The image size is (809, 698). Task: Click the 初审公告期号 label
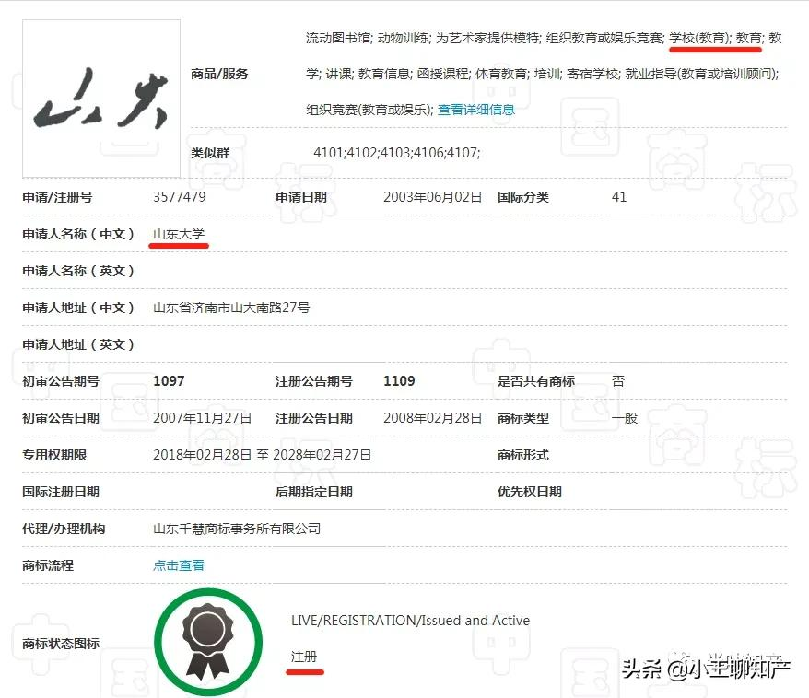[61, 381]
